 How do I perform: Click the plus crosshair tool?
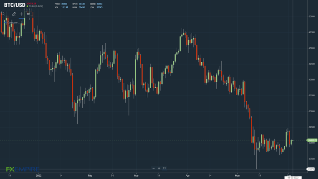pos(21,14)
